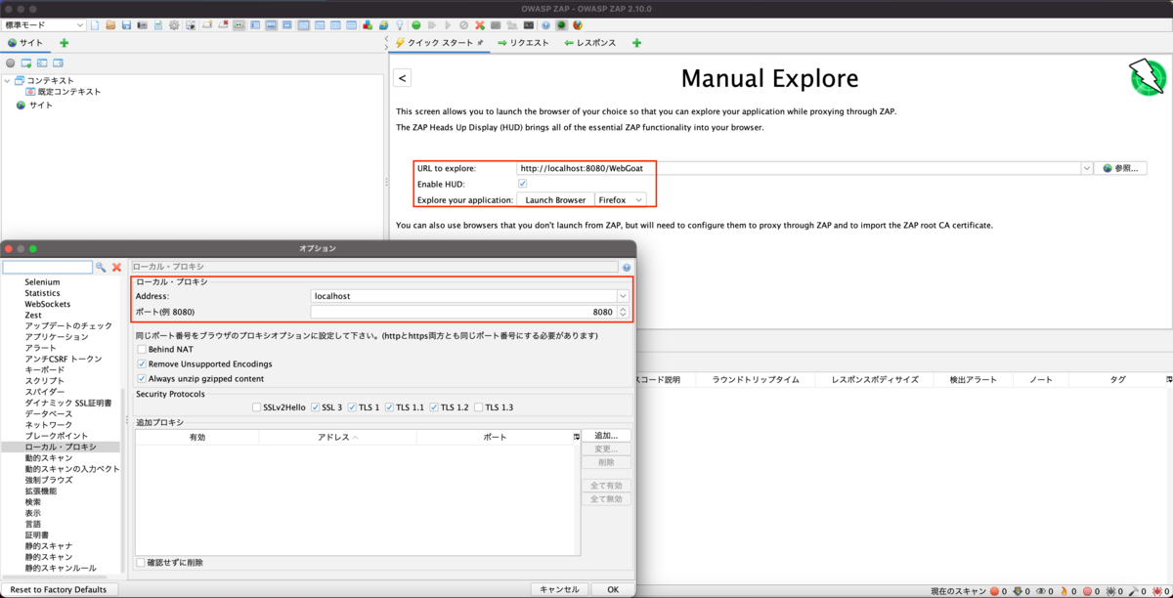The image size is (1173, 598).
Task: Open the Firefox browser selection dropdown
Action: click(621, 199)
